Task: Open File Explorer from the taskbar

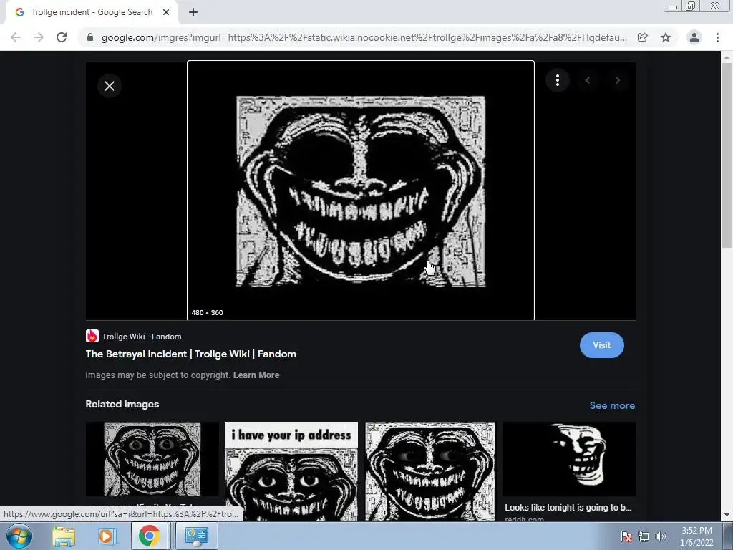Action: click(64, 536)
